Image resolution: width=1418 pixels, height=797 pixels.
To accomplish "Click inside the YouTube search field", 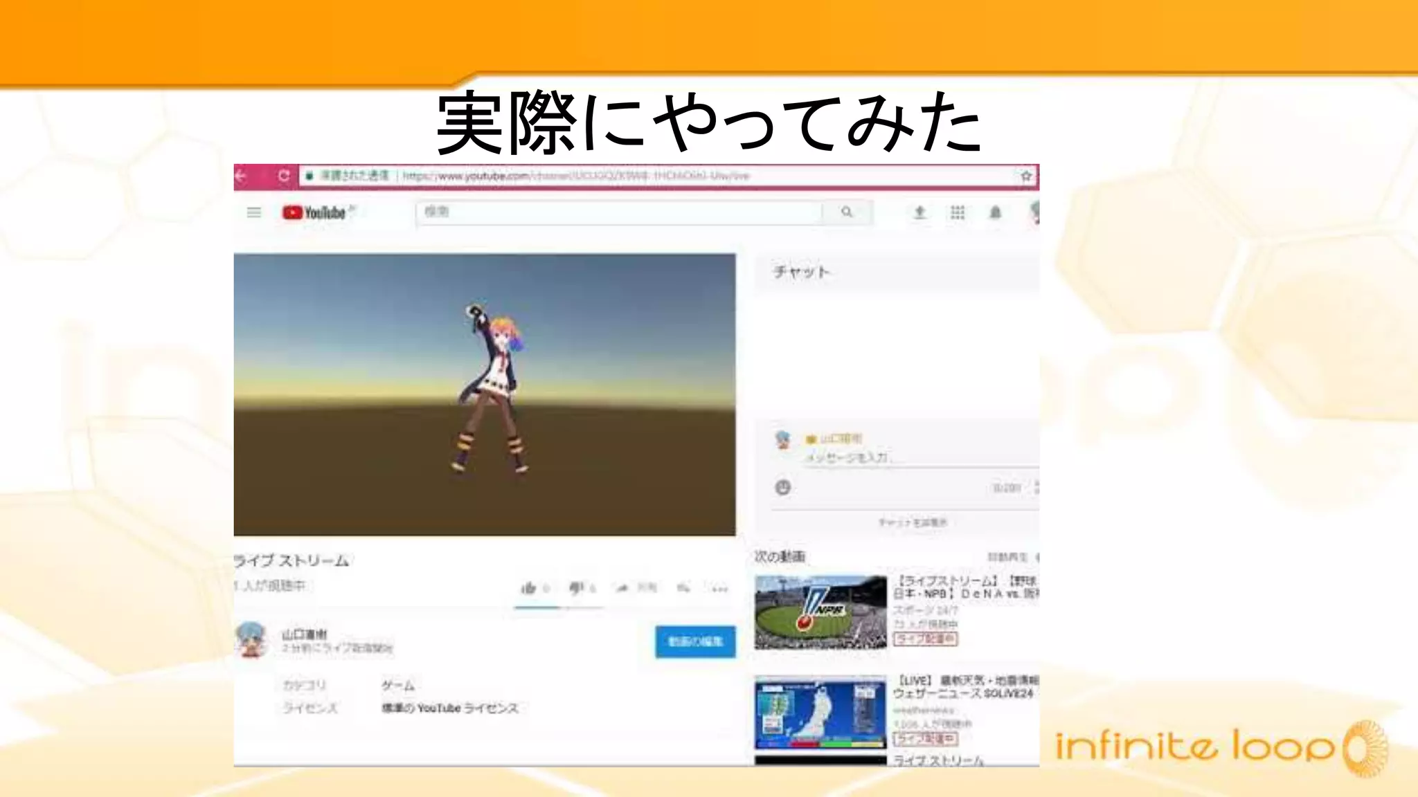I will coord(619,212).
